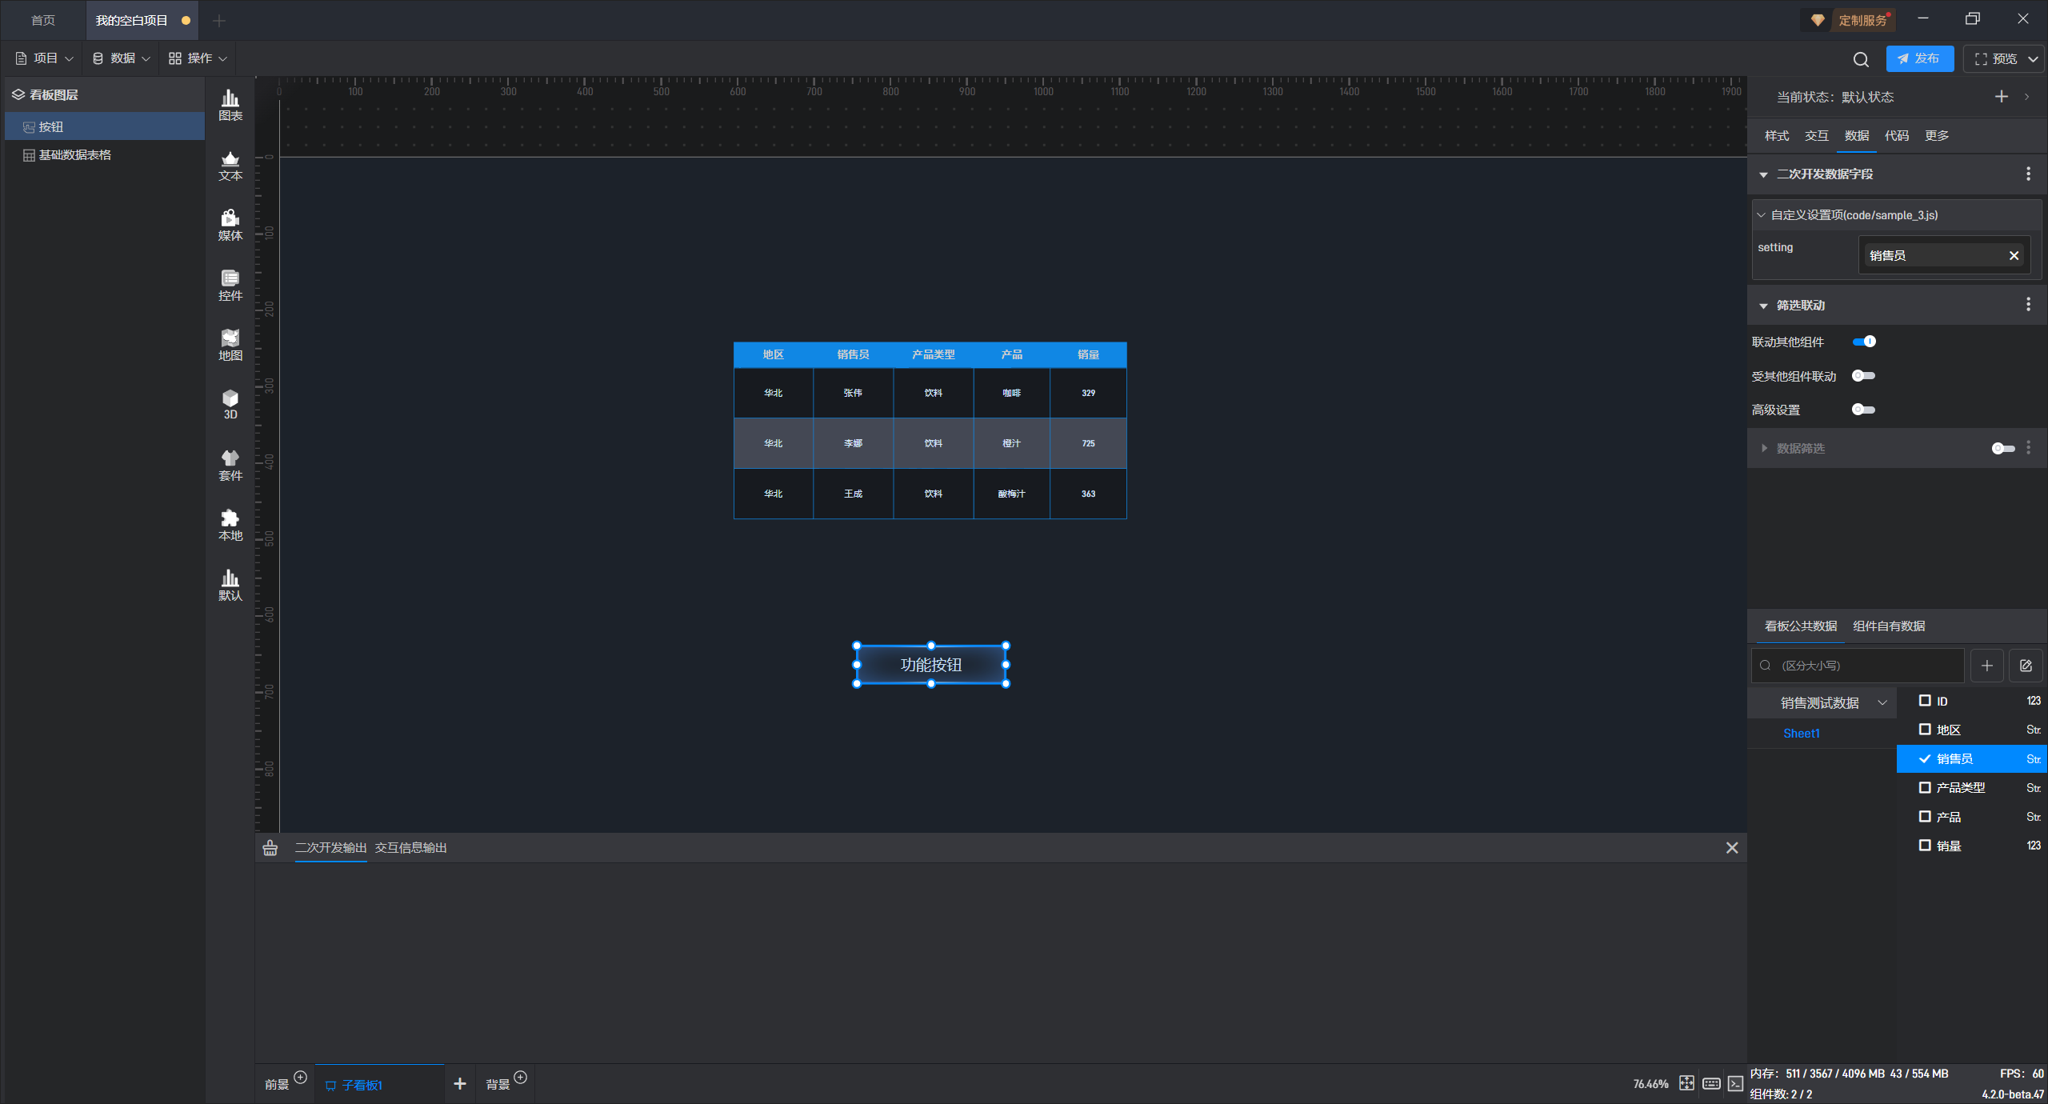Select the 3D components icon
Screen dimensions: 2048x1104
pyautogui.click(x=230, y=404)
